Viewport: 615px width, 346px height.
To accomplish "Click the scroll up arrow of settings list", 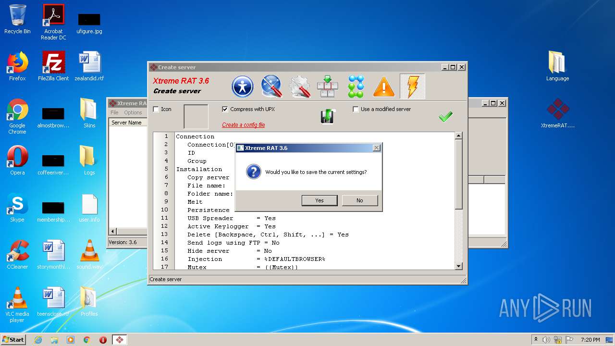I will (x=458, y=136).
